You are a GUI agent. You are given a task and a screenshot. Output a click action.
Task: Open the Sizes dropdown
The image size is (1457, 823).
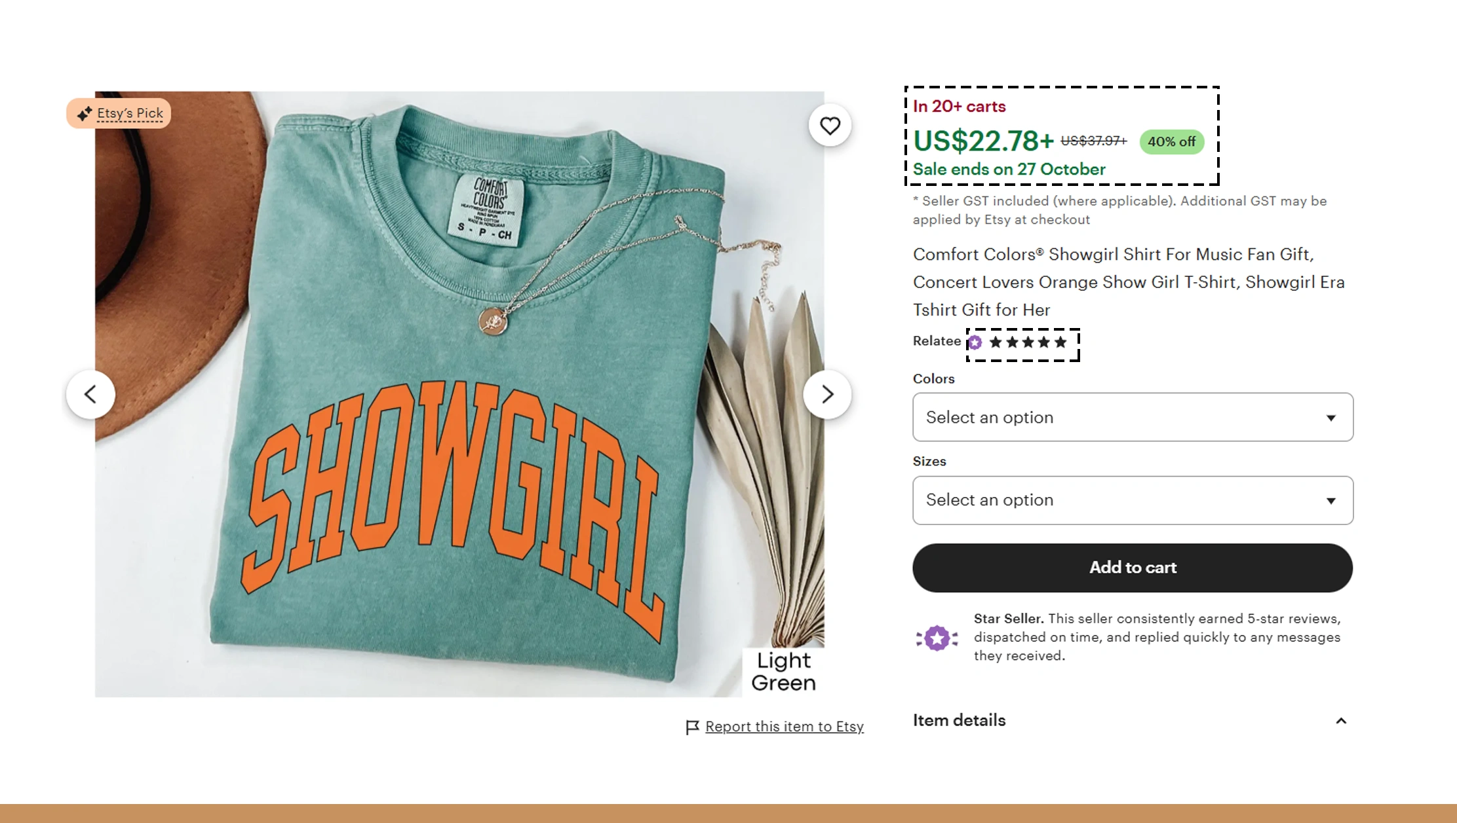pos(1133,500)
